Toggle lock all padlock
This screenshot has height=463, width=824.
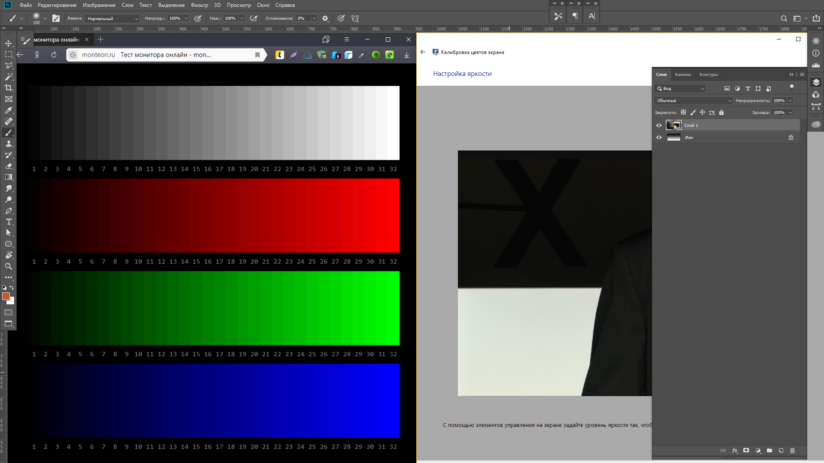(721, 112)
